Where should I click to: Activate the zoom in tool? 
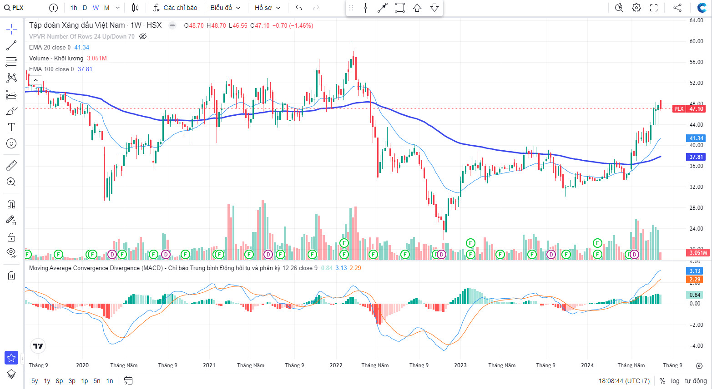coord(11,182)
